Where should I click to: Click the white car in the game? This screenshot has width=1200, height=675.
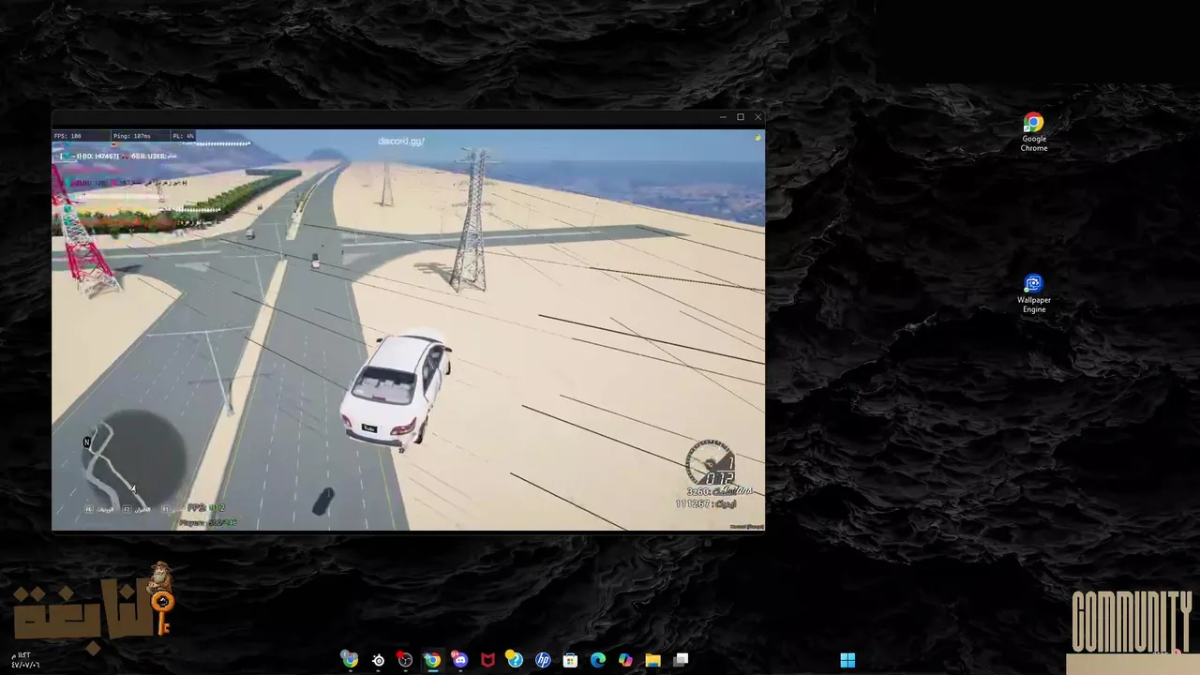397,389
